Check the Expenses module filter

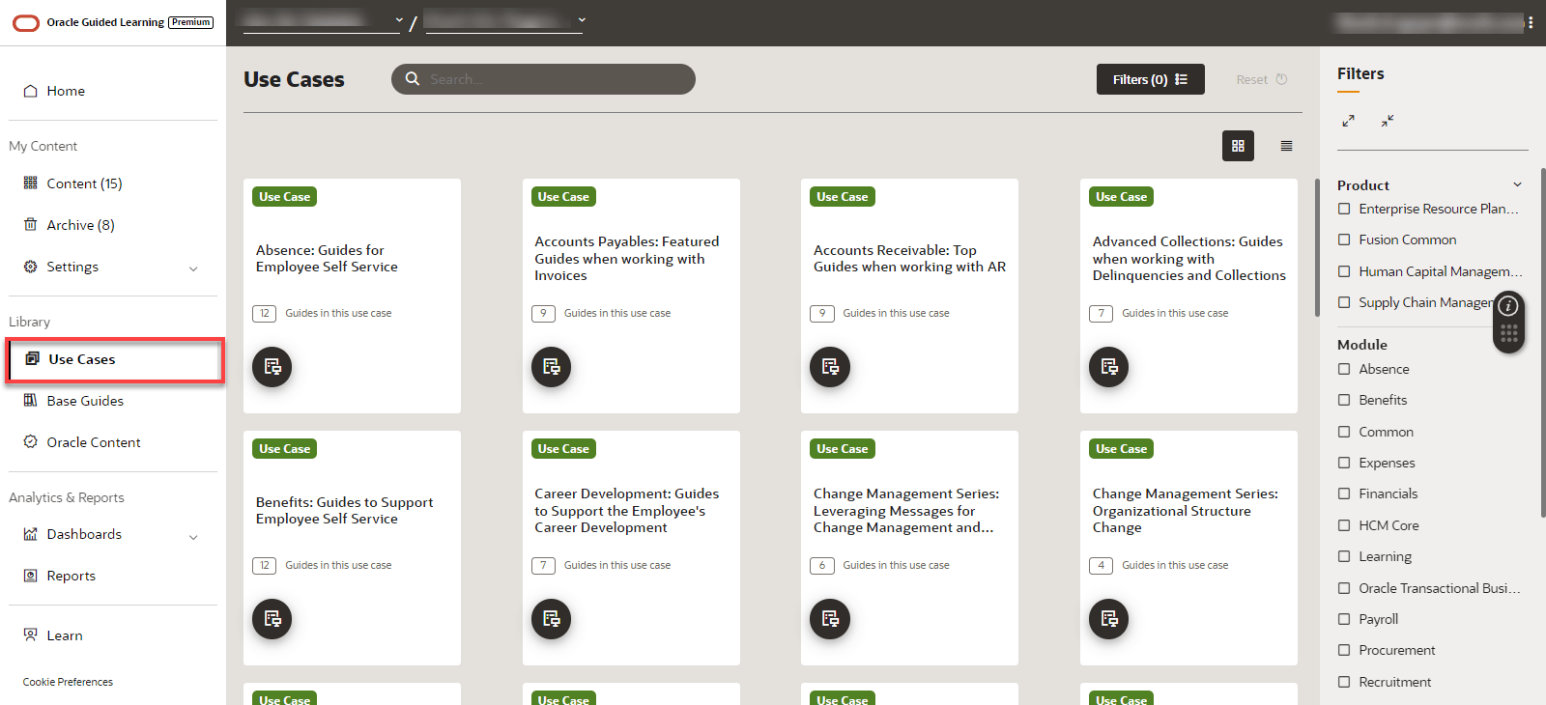coord(1344,463)
